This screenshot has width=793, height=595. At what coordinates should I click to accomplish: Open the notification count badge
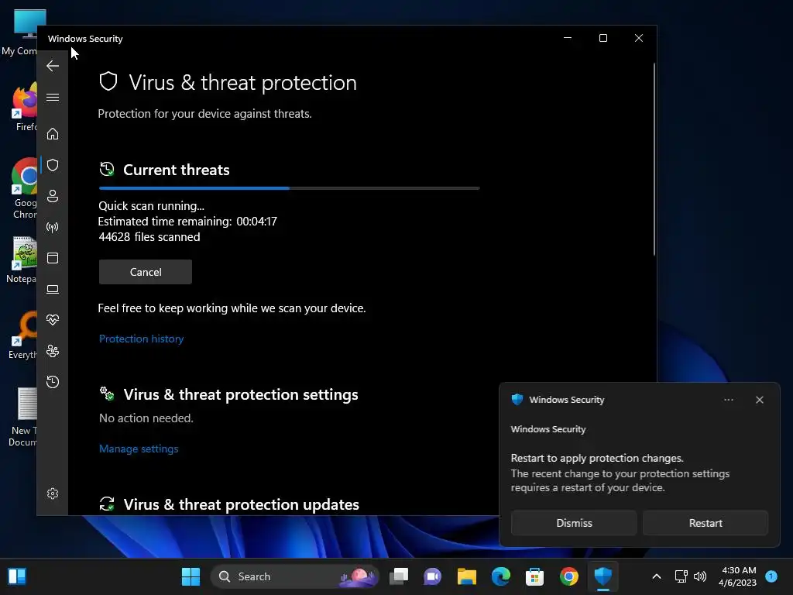coord(771,576)
